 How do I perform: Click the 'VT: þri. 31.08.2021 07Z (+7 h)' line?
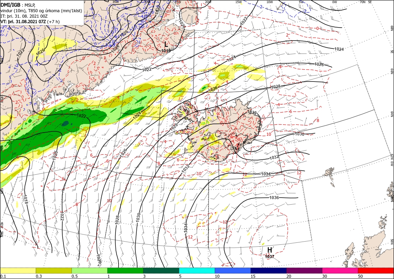[x=30, y=22]
